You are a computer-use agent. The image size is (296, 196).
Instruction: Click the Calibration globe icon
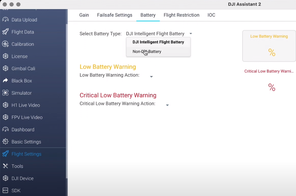click(5, 44)
